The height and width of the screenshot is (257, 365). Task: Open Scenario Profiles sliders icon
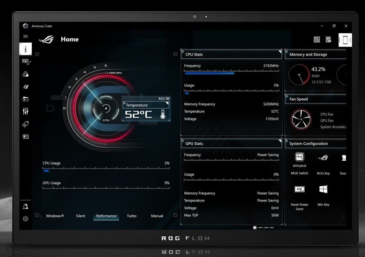pyautogui.click(x=25, y=111)
